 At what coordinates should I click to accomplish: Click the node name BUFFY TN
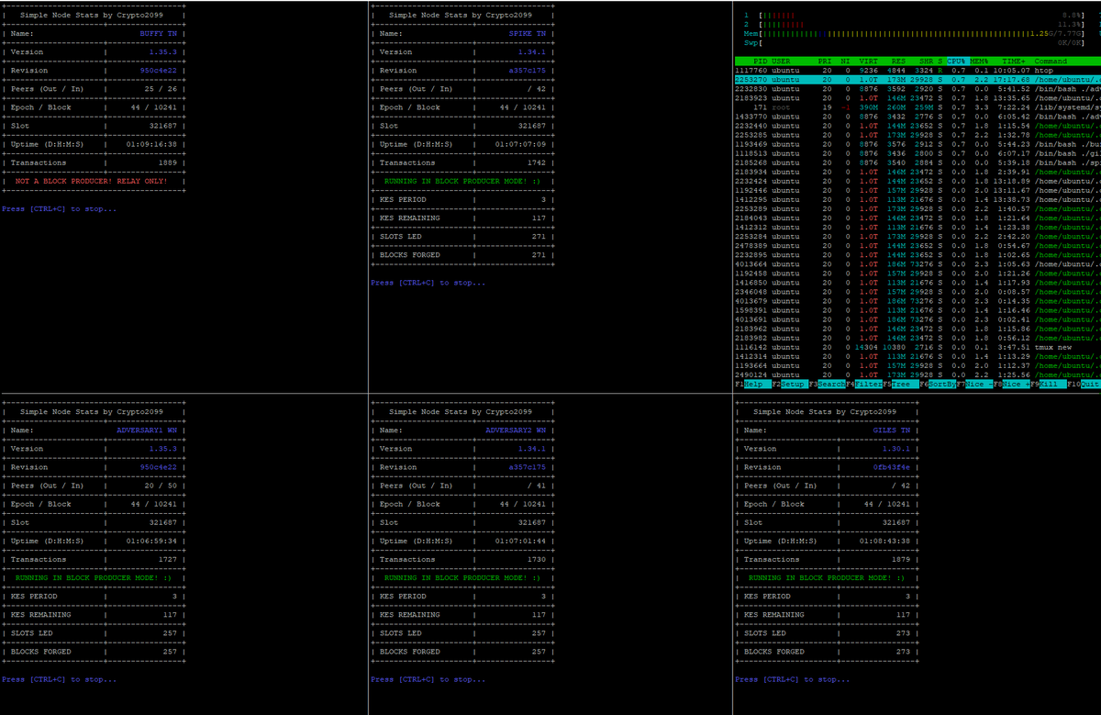[160, 34]
